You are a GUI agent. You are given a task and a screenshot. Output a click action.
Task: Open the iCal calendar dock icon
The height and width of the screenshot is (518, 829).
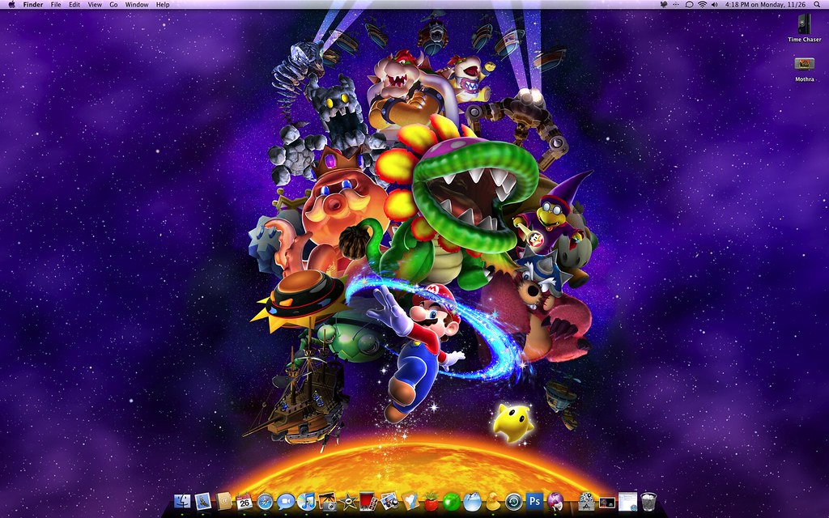(x=244, y=502)
